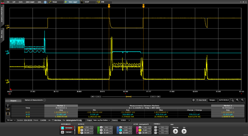Open the Edit menu
248x136 pixels.
(14, 2)
